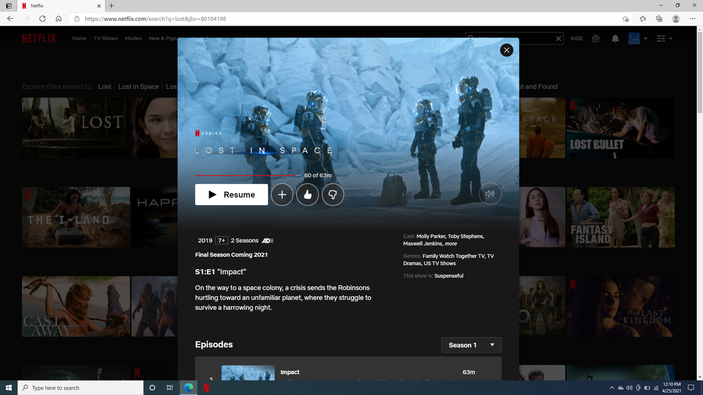Add this page to favorites

tap(626, 19)
